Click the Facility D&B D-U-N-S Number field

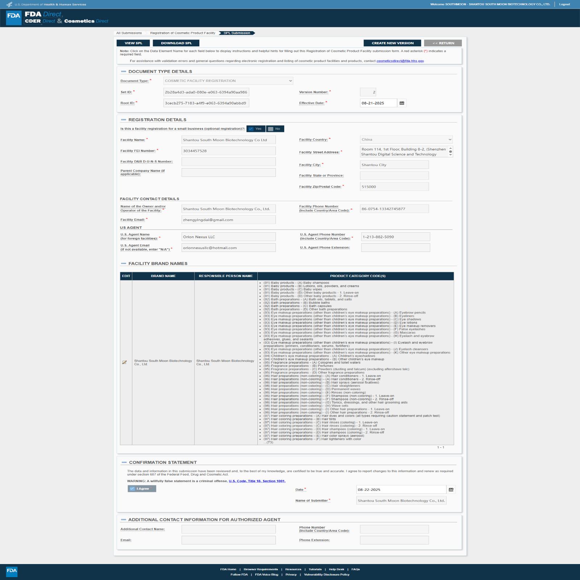tap(229, 162)
